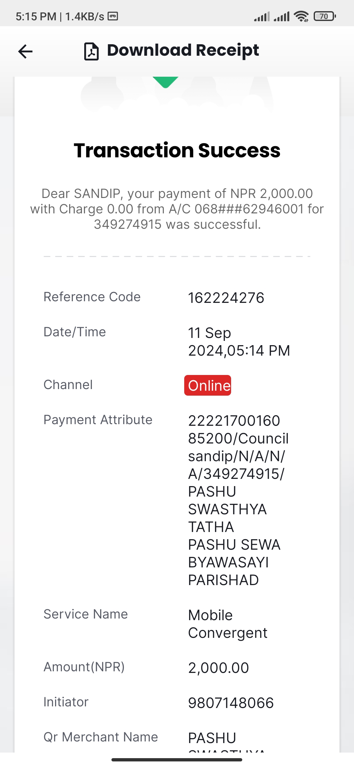Screen dimensions: 354x767
Task: Tap the battery indicator showing 70
Action: 325,16
